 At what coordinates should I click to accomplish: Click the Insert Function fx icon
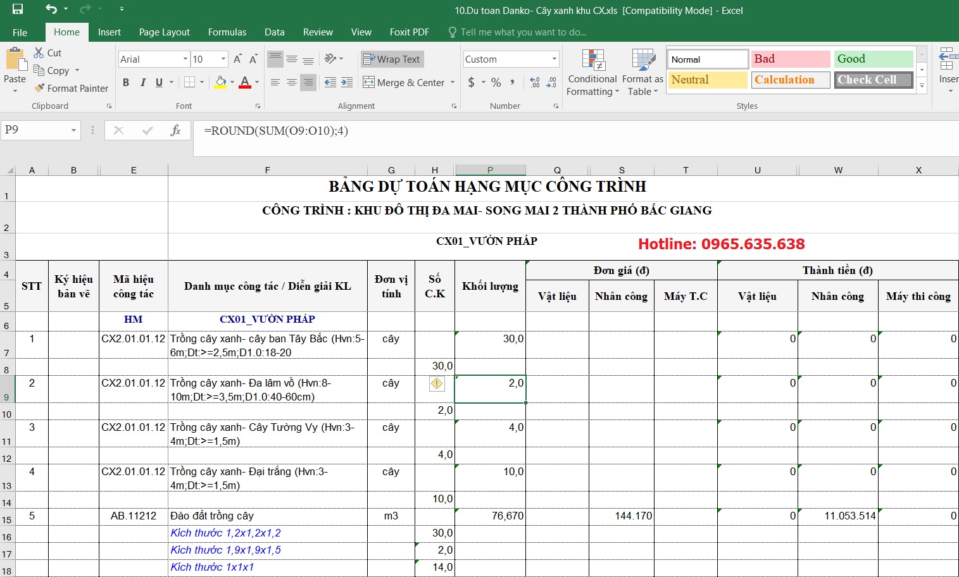tap(175, 130)
